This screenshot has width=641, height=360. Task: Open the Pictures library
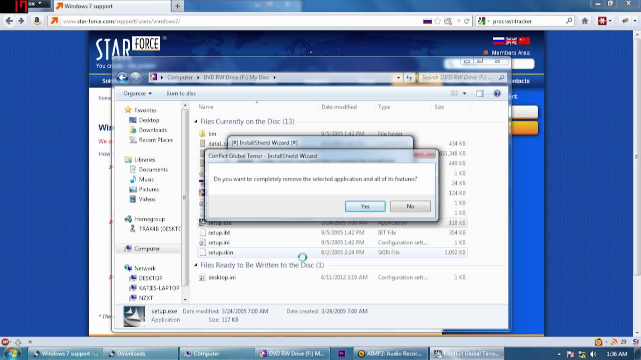coord(149,189)
